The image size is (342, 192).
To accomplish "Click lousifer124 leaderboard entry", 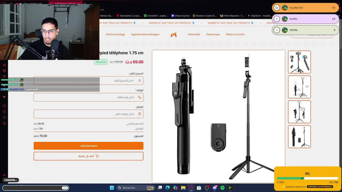I will 305,8.
